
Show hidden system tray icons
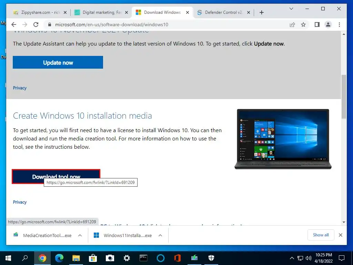[292, 258]
